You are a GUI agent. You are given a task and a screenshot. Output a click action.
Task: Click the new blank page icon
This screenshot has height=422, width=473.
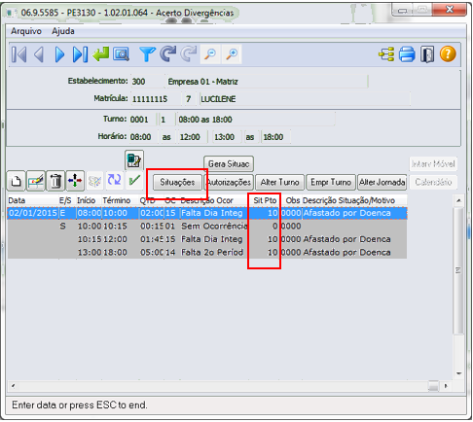click(17, 181)
